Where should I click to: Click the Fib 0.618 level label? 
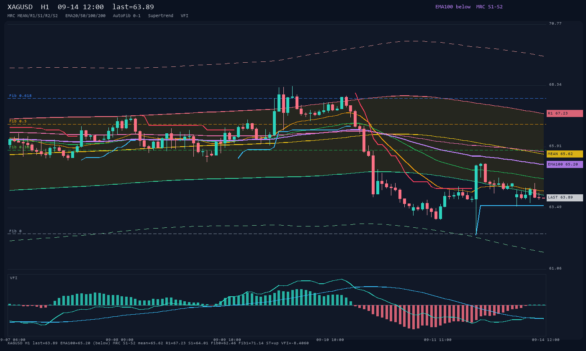click(x=21, y=96)
